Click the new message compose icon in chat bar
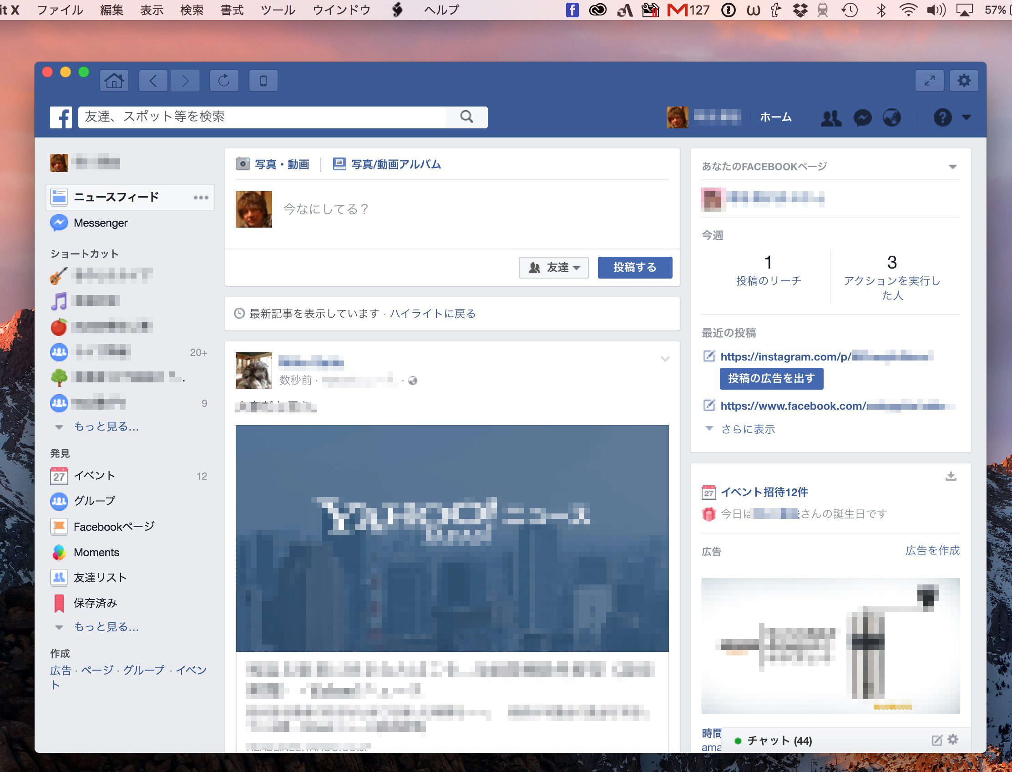The image size is (1012, 772). click(936, 740)
